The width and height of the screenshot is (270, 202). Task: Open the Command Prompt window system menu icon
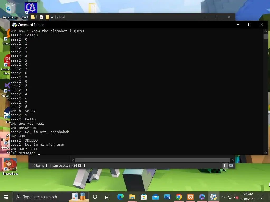pos(15,24)
